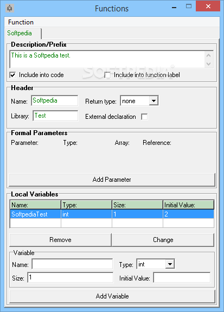Screen dimensions: 224x312
Task: Open the variable Type dropdown
Action: (170, 264)
